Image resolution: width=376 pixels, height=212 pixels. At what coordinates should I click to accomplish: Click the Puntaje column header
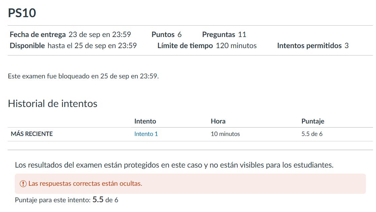[x=313, y=121]
